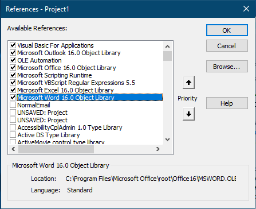Click scroll left arrow of references list
The width and height of the screenshot is (256, 209).
click(13, 149)
